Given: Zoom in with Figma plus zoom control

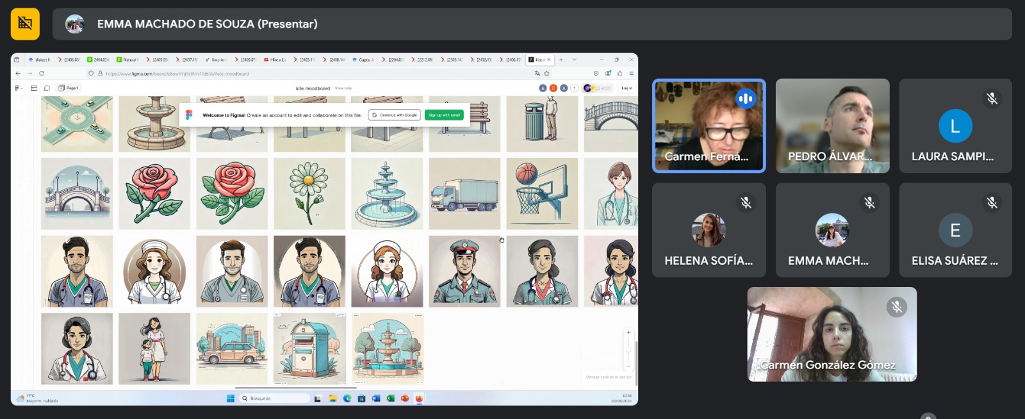Looking at the screenshot, I should click(x=628, y=333).
